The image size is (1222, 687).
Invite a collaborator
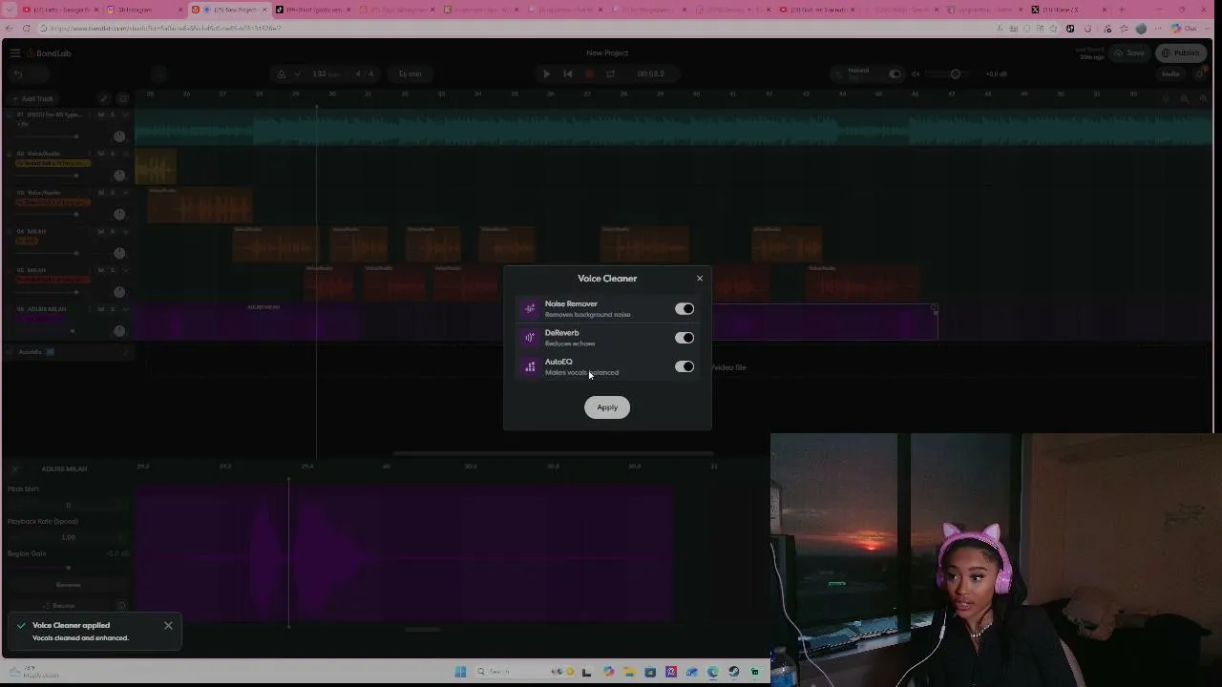point(1170,74)
